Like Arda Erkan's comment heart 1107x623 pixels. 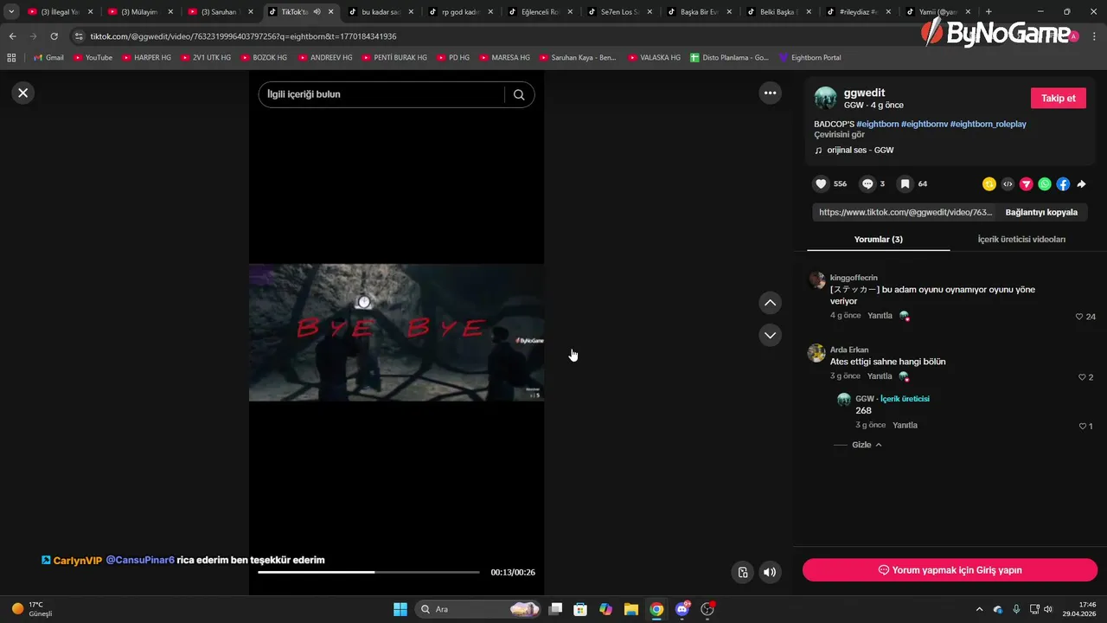click(1082, 377)
